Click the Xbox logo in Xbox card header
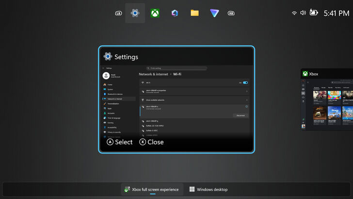 coord(305,74)
